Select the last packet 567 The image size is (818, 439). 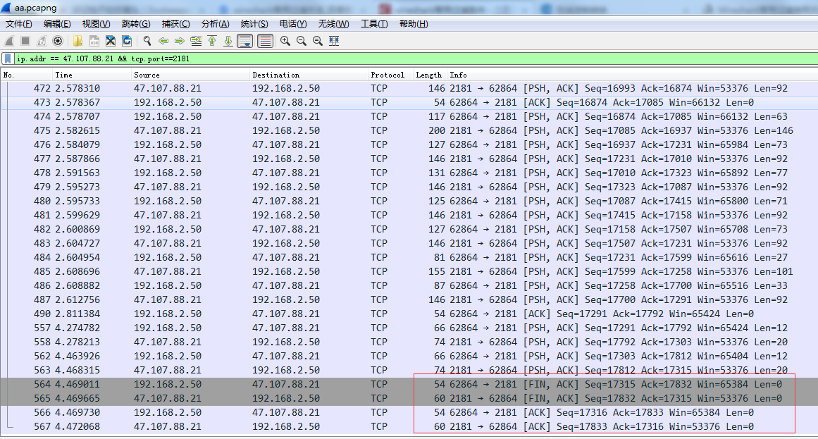[409, 426]
